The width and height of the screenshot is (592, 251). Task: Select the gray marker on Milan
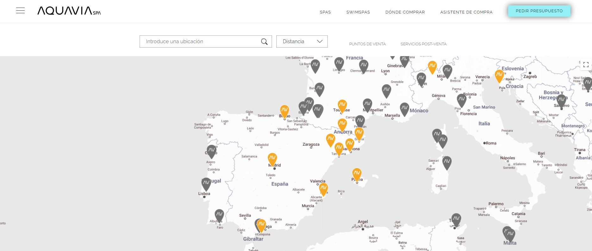[x=447, y=72]
